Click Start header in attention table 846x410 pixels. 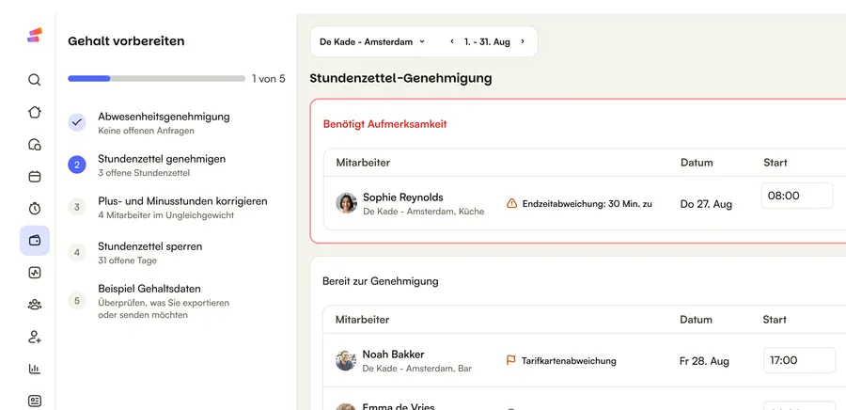(x=775, y=163)
